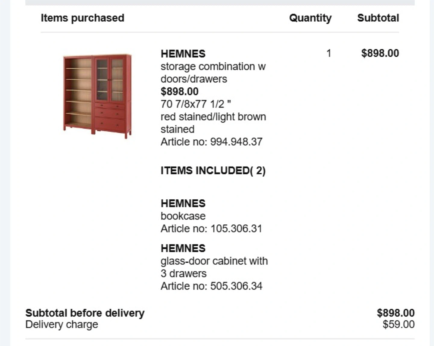
Task: Click the $59.00 delivery charge amount
Action: pos(398,324)
